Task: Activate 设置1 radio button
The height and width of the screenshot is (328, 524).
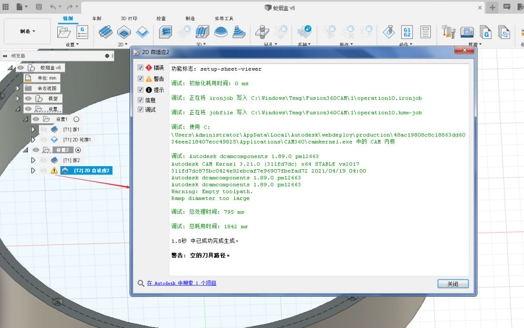Action: [76, 119]
